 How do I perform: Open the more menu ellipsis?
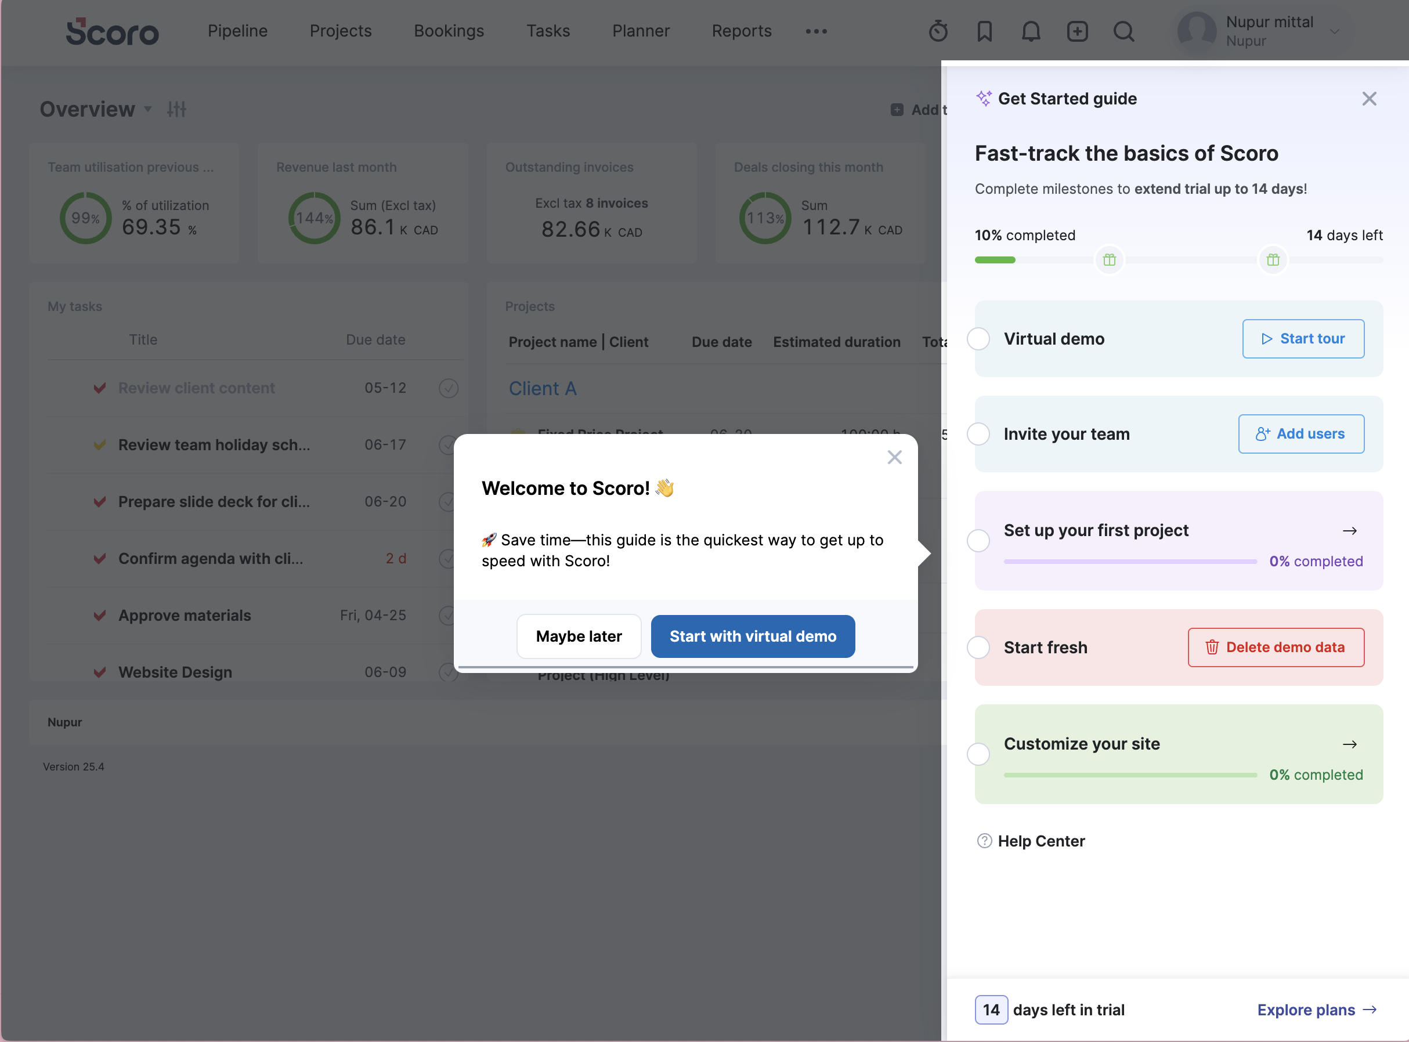(x=816, y=31)
